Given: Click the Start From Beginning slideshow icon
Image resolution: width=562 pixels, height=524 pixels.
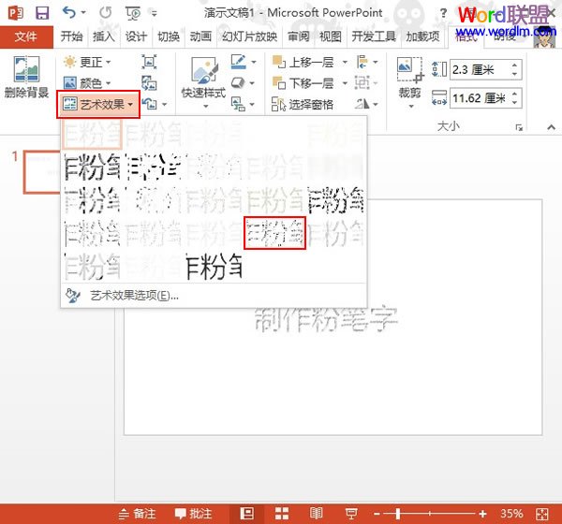Looking at the screenshot, I should coord(133,13).
